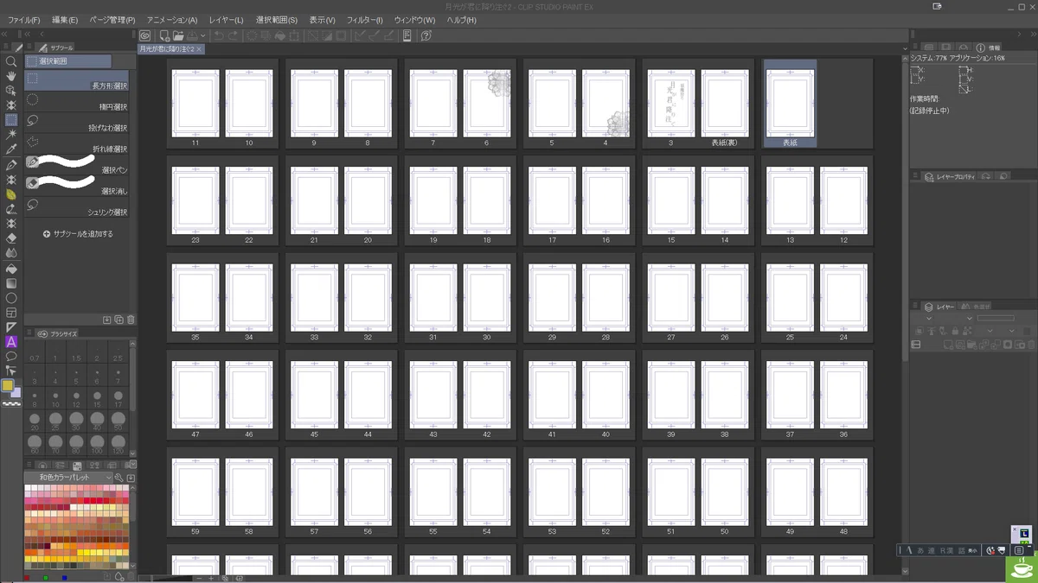The image size is (1038, 583).
Task: Click the Undo arrow icon
Action: [219, 35]
